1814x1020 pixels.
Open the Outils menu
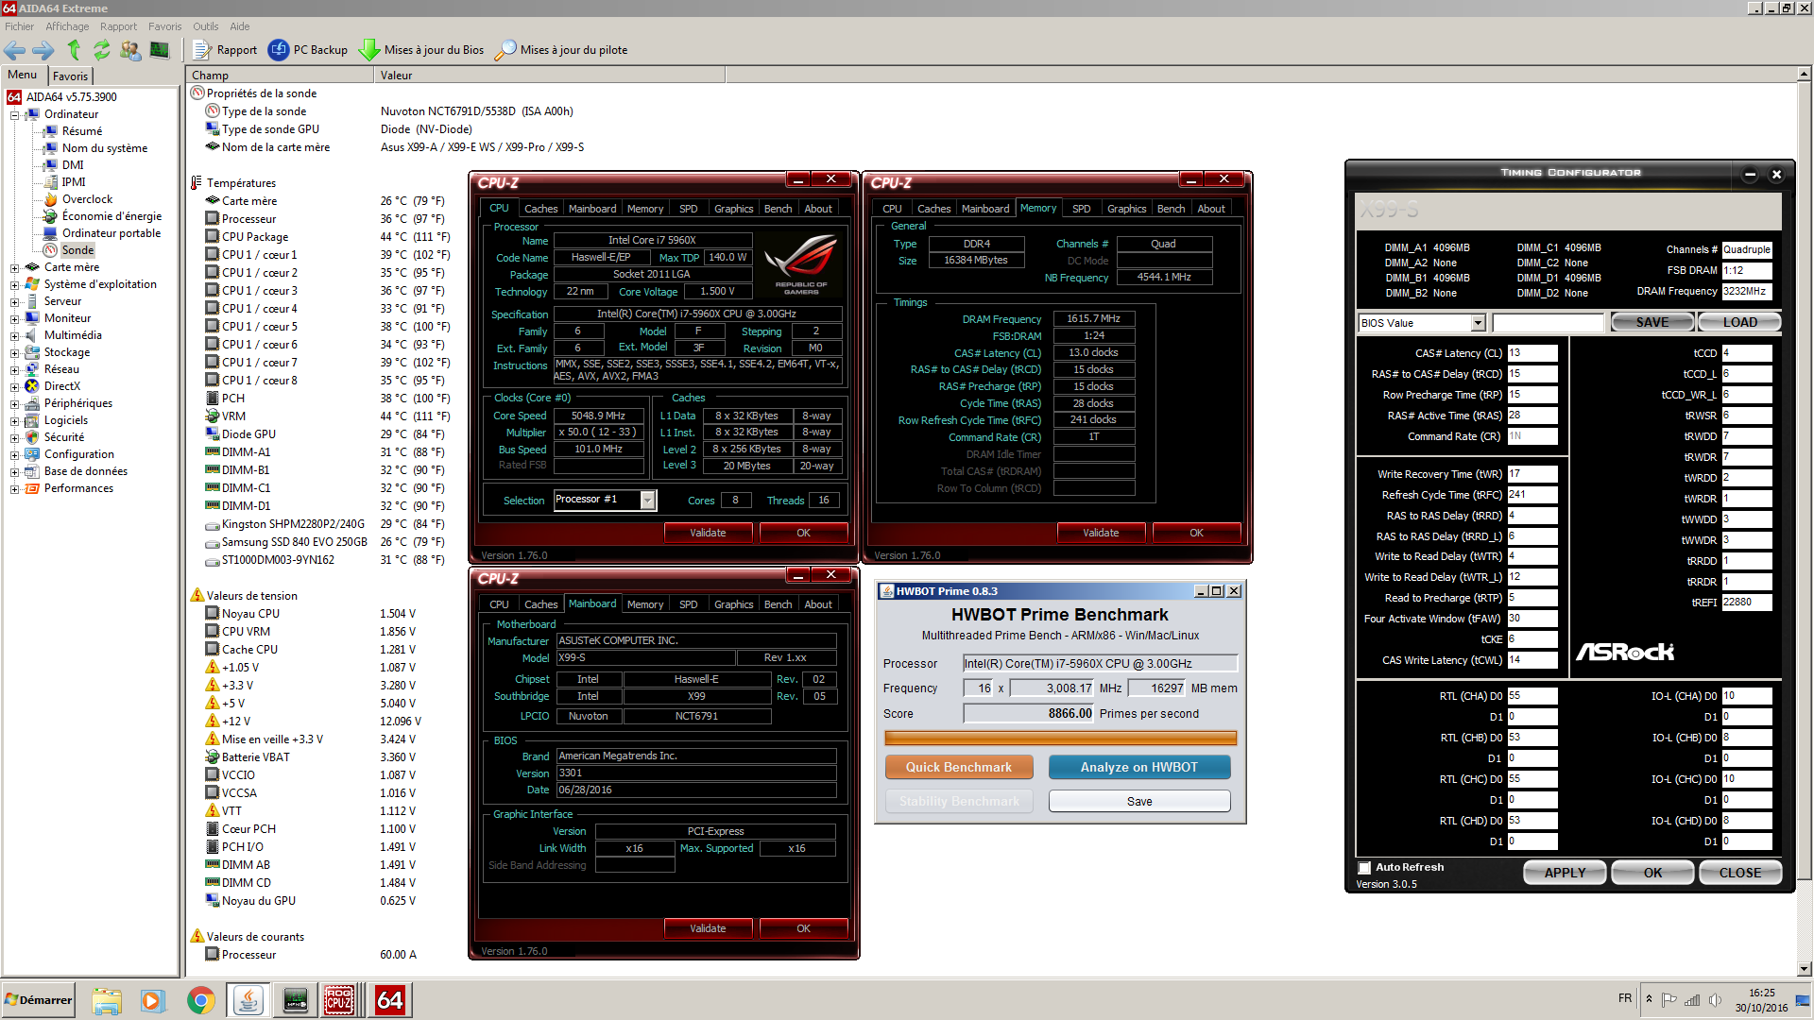[205, 26]
